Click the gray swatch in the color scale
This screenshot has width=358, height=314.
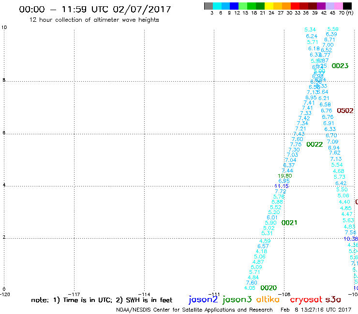coord(209,6)
